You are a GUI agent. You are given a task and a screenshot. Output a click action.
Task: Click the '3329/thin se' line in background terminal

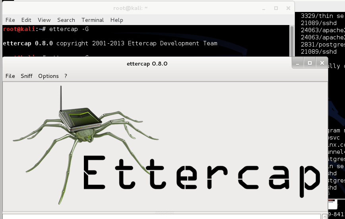click(322, 16)
